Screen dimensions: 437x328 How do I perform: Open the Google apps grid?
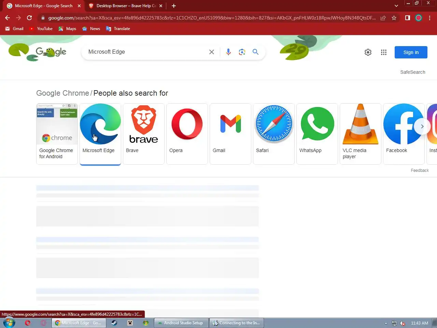(384, 52)
